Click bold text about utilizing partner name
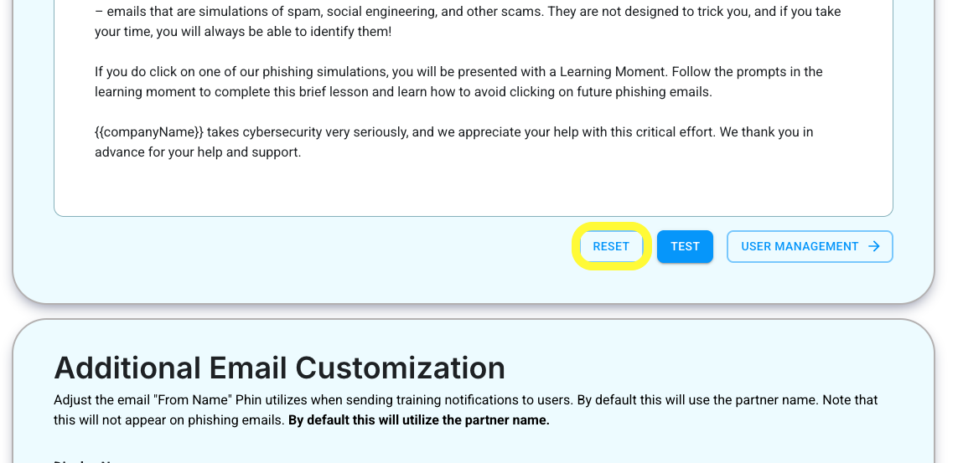Screen dimensions: 963x463 coord(419,420)
